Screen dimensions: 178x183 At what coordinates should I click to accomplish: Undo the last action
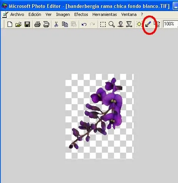point(84,24)
